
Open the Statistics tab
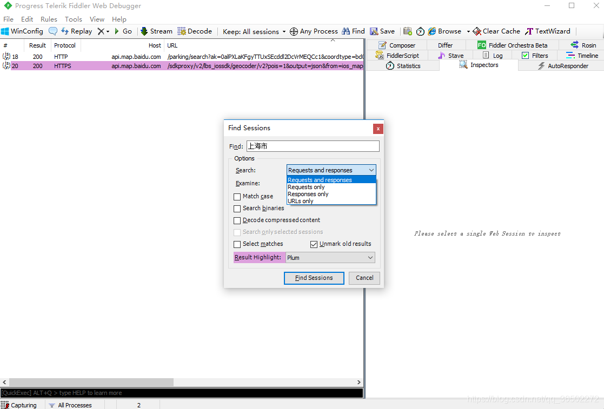pos(403,66)
